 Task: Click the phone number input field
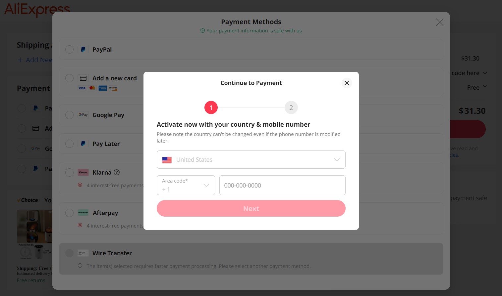[x=282, y=185]
